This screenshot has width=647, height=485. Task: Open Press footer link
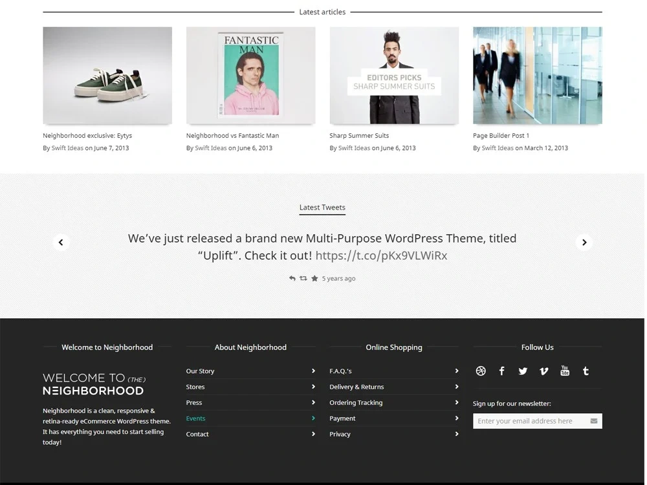point(194,402)
